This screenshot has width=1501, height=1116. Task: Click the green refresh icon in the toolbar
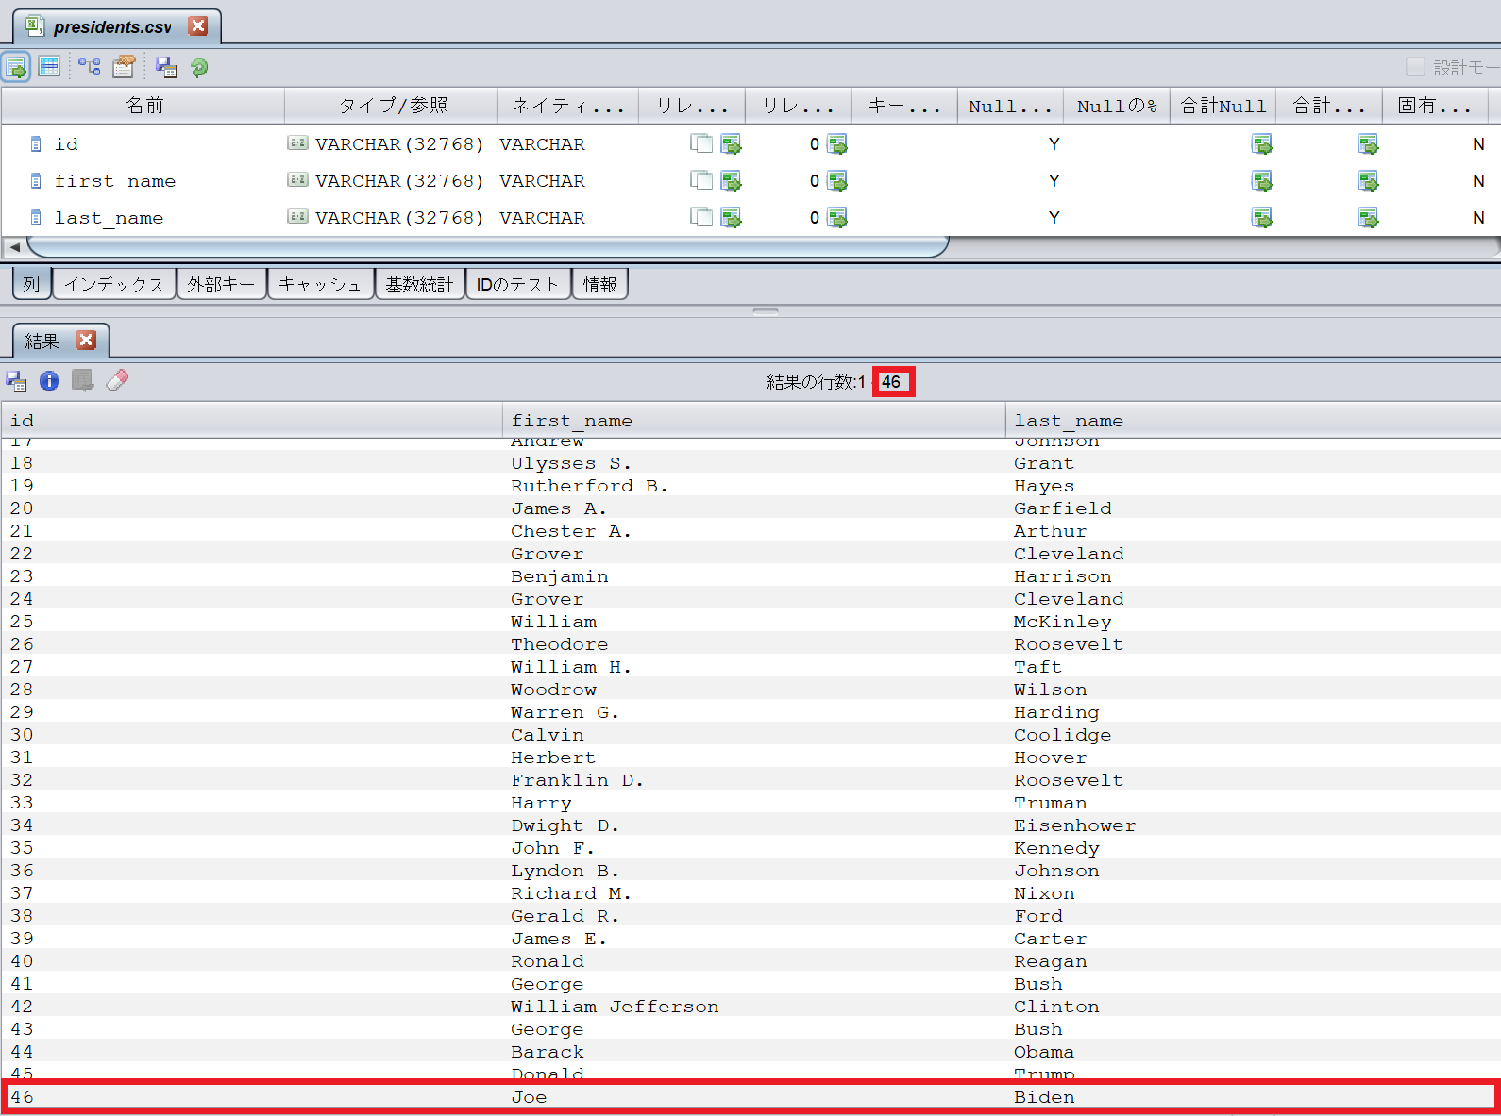click(x=199, y=68)
